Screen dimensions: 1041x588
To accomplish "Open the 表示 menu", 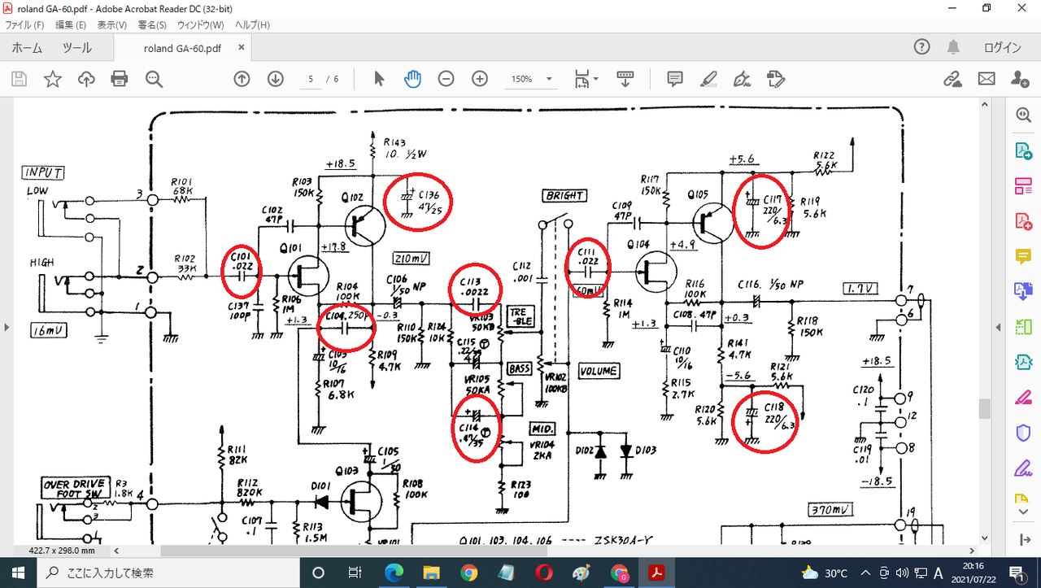I will 111,24.
